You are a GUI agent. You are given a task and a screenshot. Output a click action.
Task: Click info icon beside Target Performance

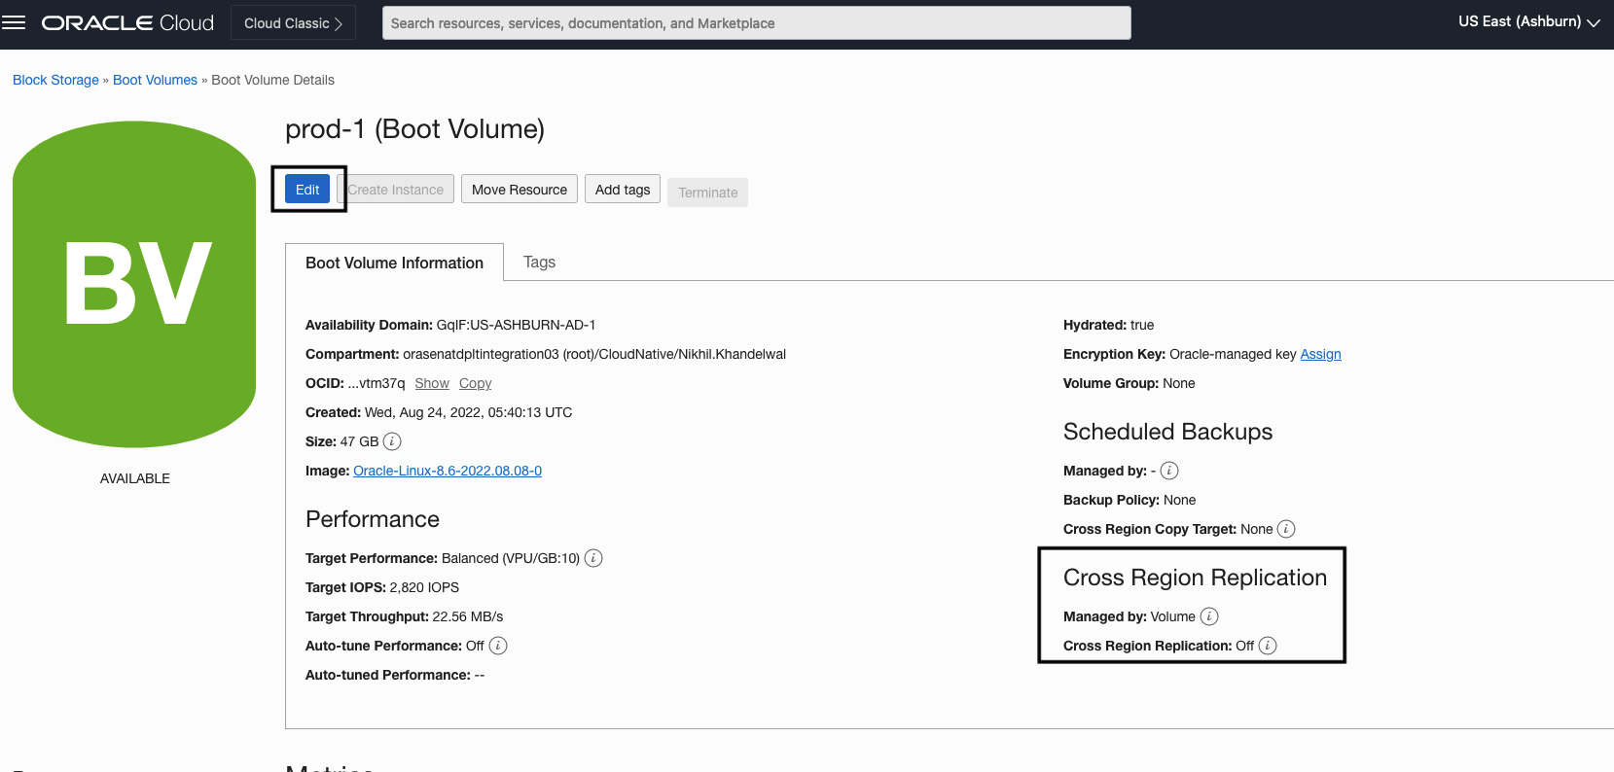pyautogui.click(x=593, y=558)
